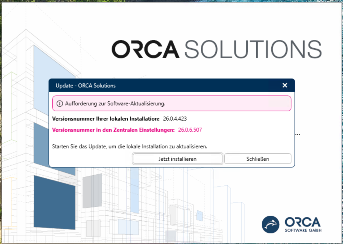This screenshot has height=244, width=343.
Task: Click the small blue square in the building sketch
Action: (x=199, y=215)
